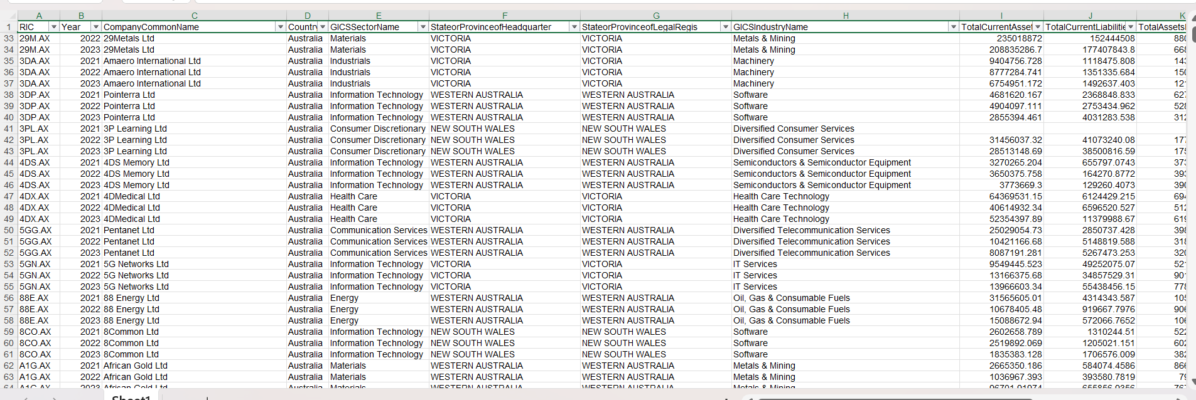Click African Gold Ltd in row 62
This screenshot has width=1196, height=400.
click(x=136, y=366)
